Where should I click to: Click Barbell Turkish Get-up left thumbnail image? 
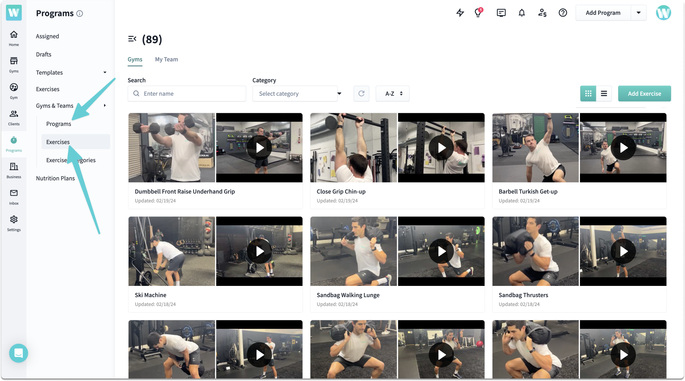536,148
